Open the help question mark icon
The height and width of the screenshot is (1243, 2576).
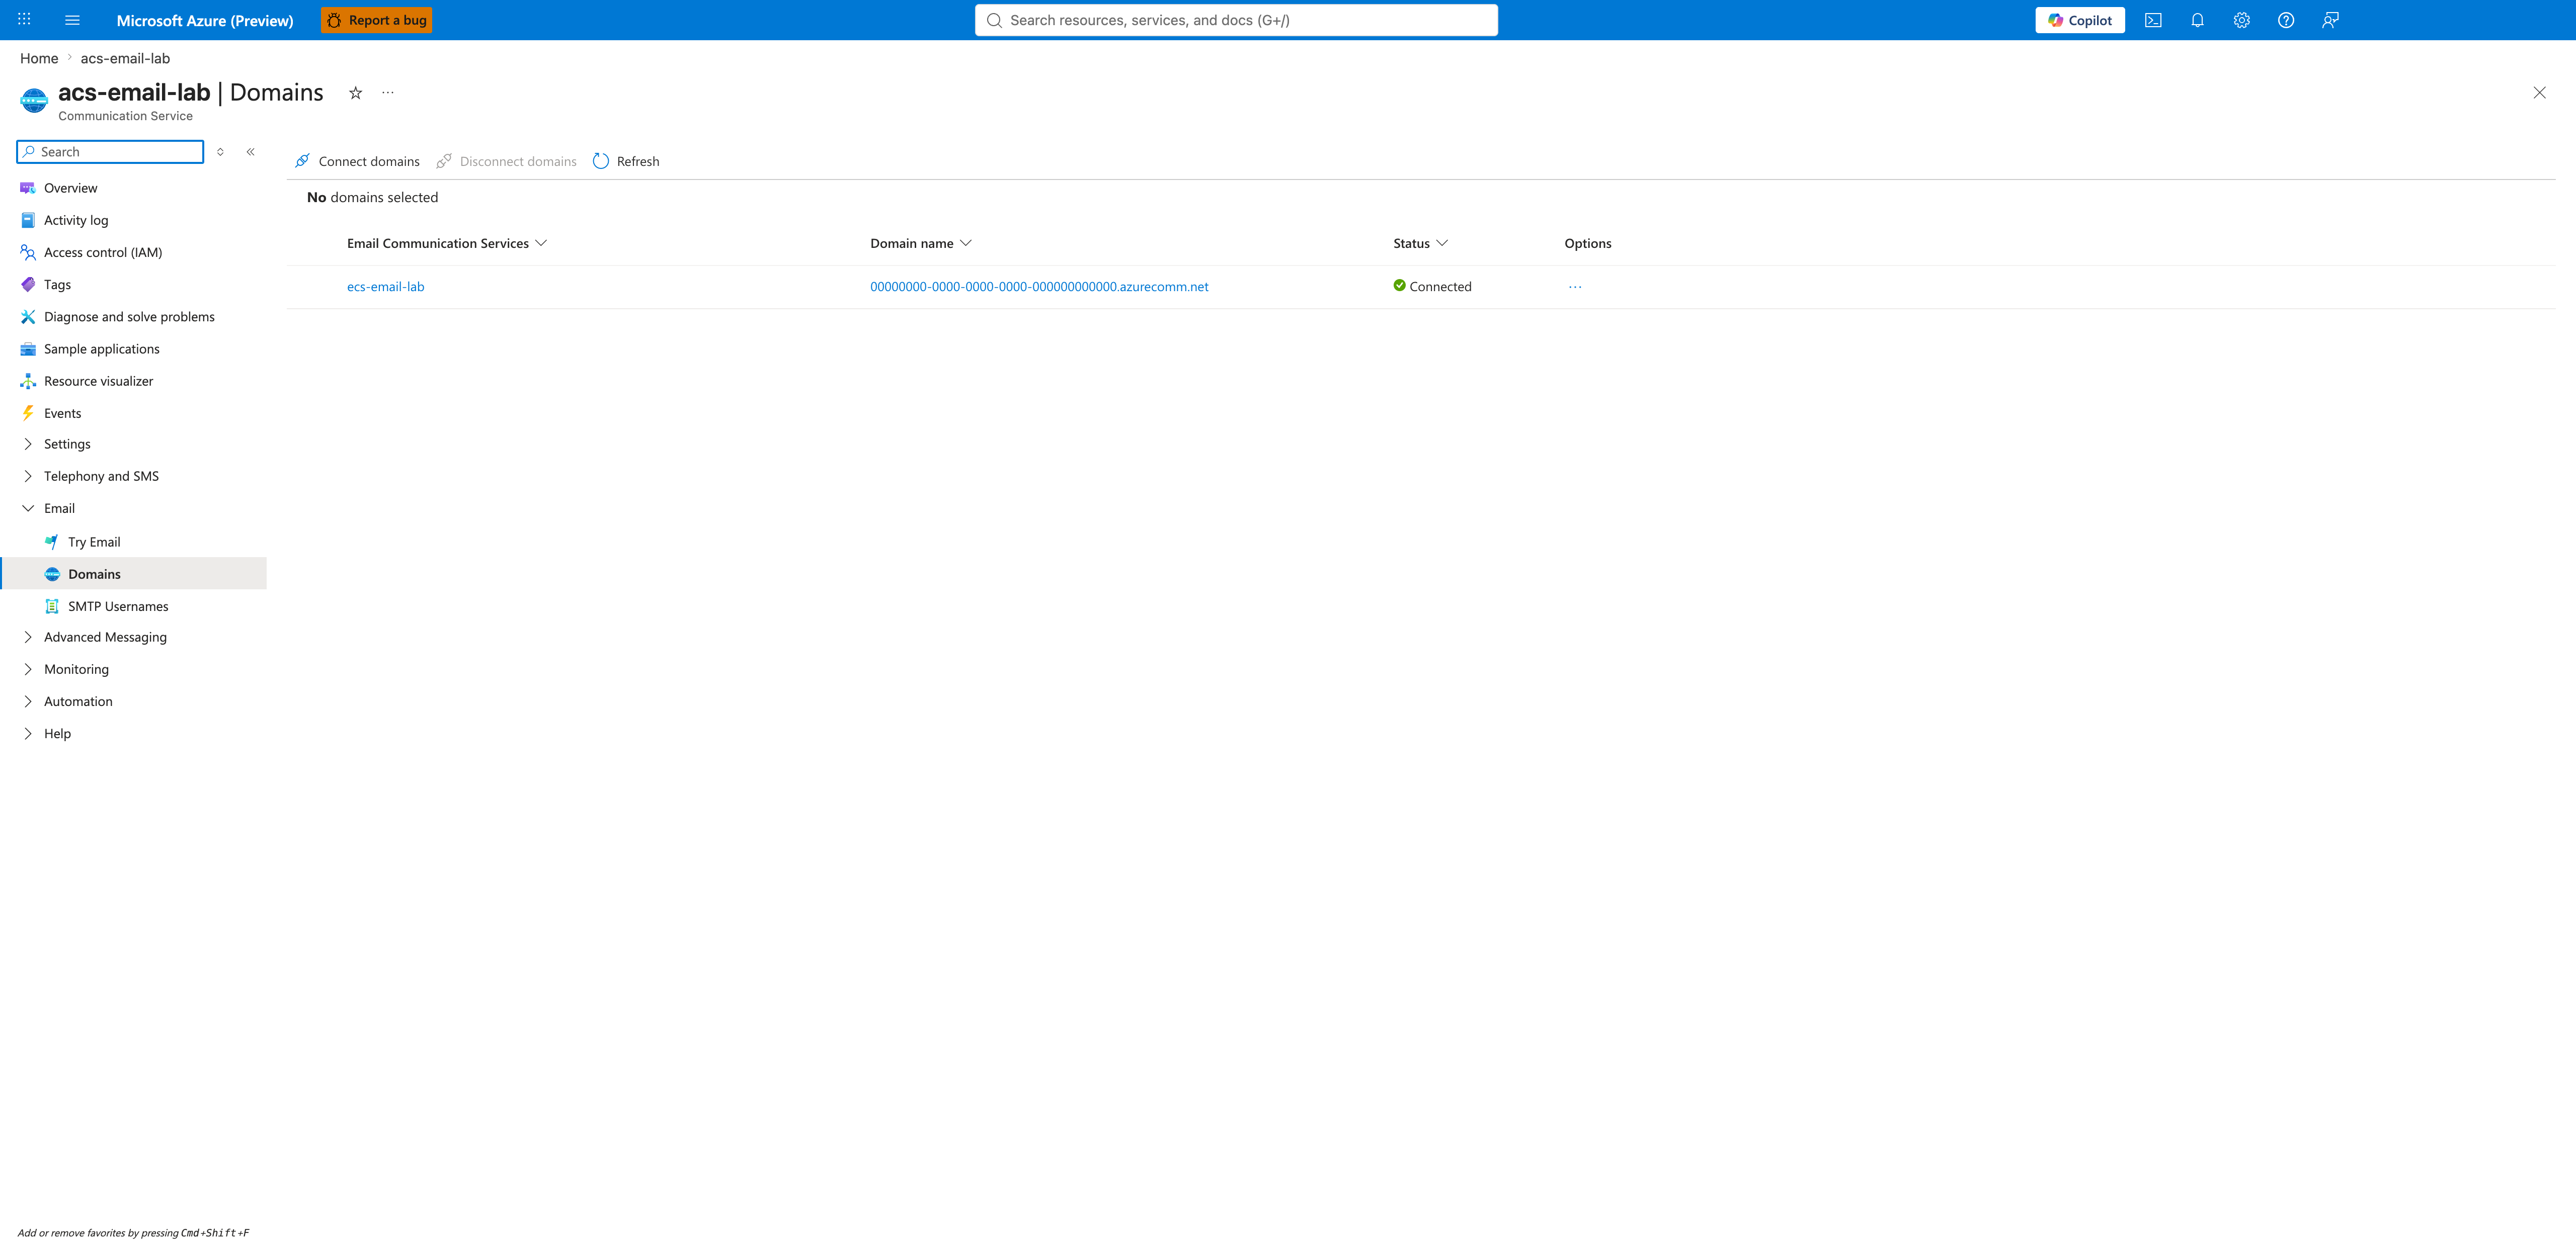click(2286, 20)
